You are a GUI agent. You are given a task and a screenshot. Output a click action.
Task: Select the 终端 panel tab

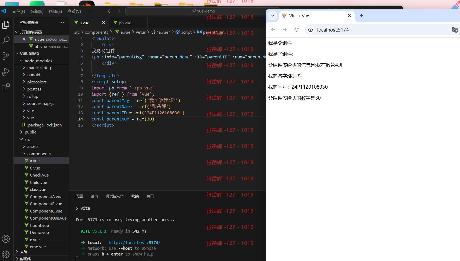click(135, 196)
